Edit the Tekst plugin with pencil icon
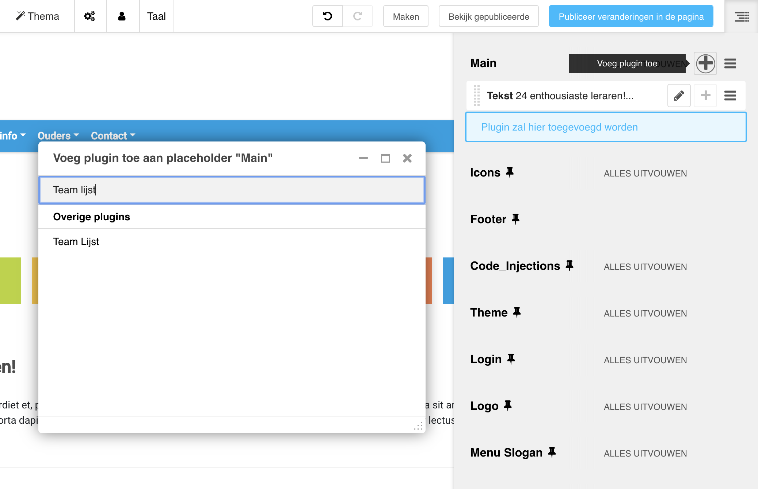 679,96
